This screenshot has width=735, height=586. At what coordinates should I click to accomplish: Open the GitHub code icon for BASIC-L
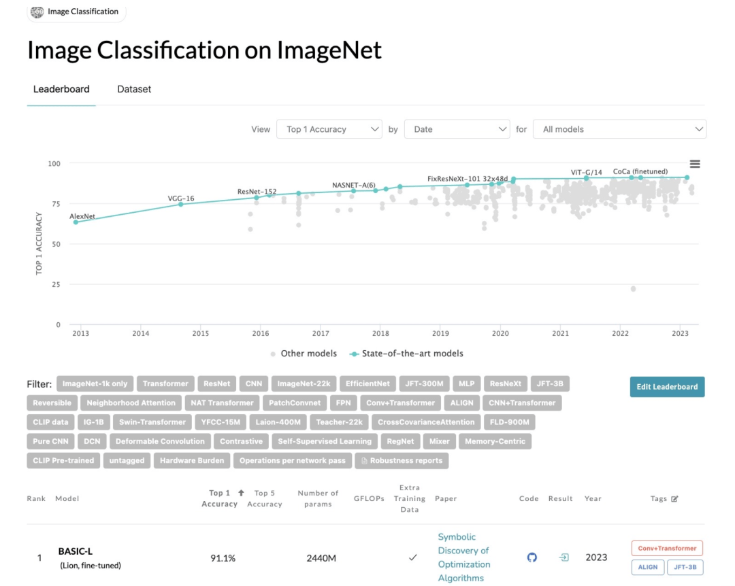coord(532,557)
